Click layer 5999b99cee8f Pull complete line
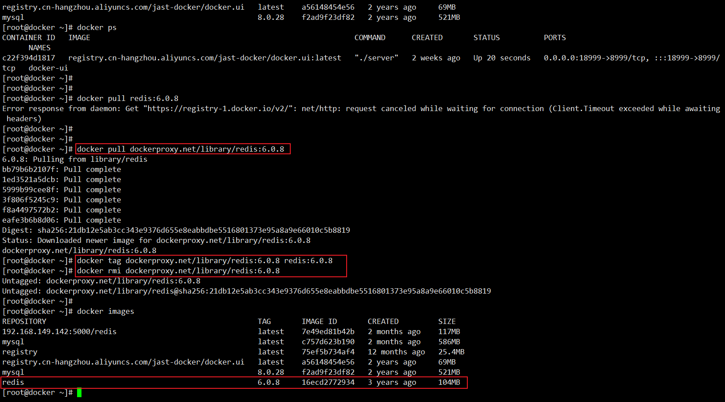Viewport: 725px width, 402px height. [62, 190]
